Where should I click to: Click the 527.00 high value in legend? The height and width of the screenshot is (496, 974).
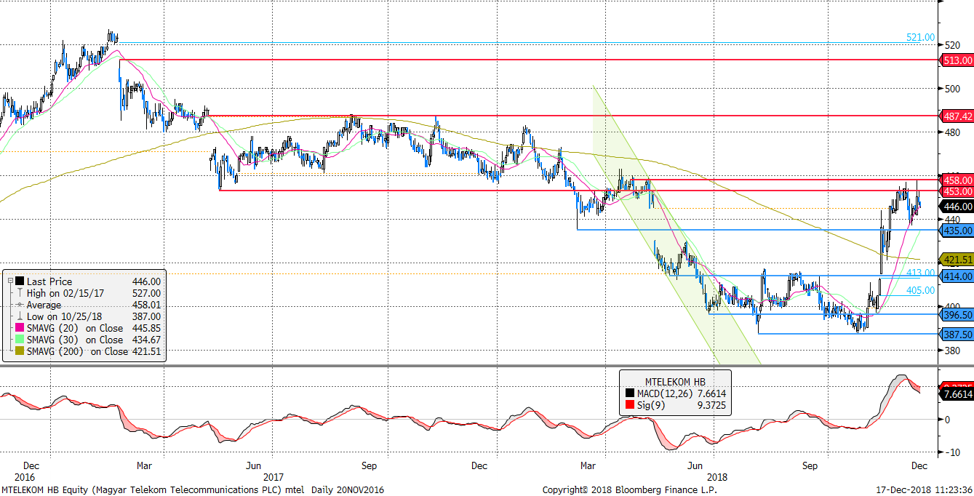(x=146, y=293)
